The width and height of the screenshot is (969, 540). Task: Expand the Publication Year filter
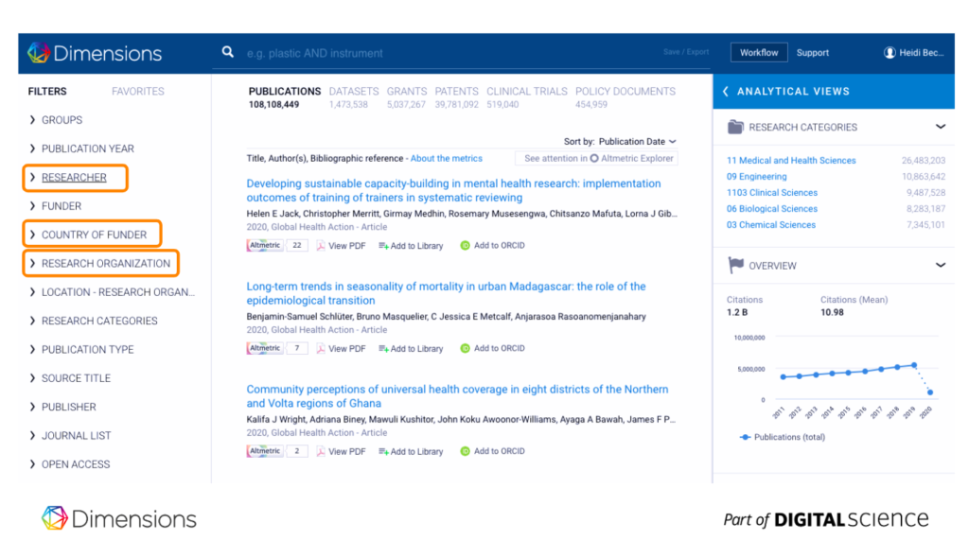click(87, 148)
